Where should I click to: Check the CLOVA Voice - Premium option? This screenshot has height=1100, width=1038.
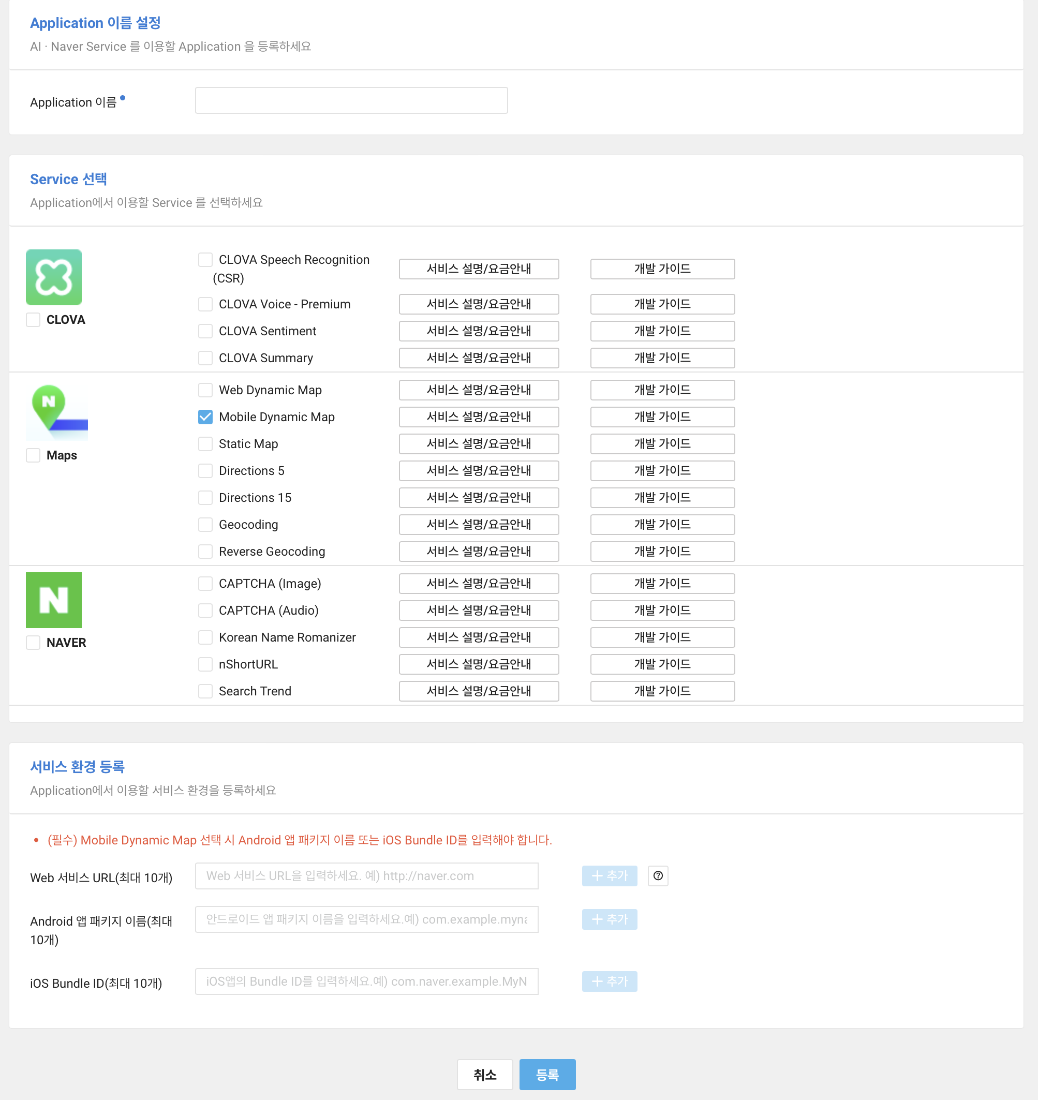[x=205, y=304]
